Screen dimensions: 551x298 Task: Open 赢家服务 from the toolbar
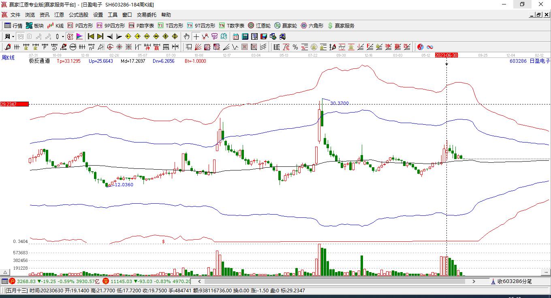pos(341,26)
